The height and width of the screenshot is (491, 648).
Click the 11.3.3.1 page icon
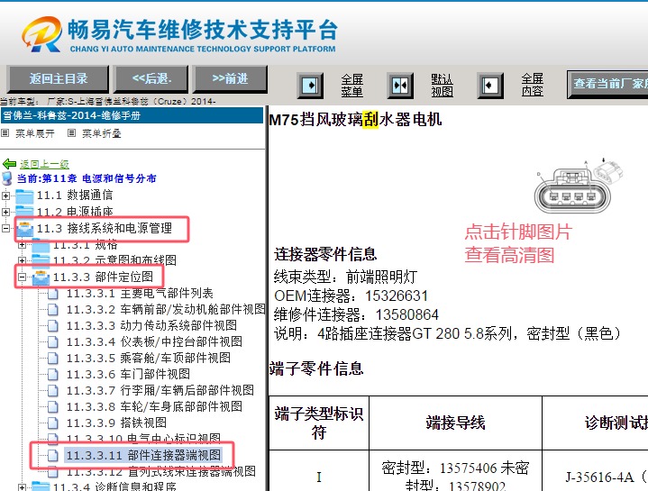[x=52, y=294]
